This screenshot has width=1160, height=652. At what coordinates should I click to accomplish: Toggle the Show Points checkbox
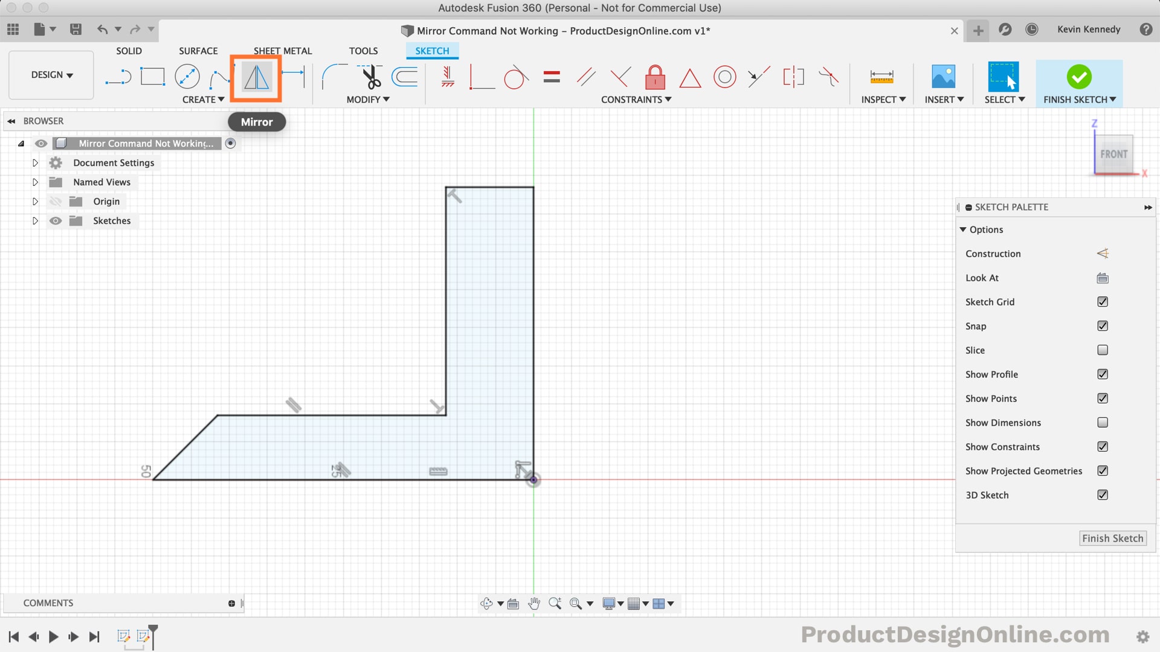coord(1103,398)
